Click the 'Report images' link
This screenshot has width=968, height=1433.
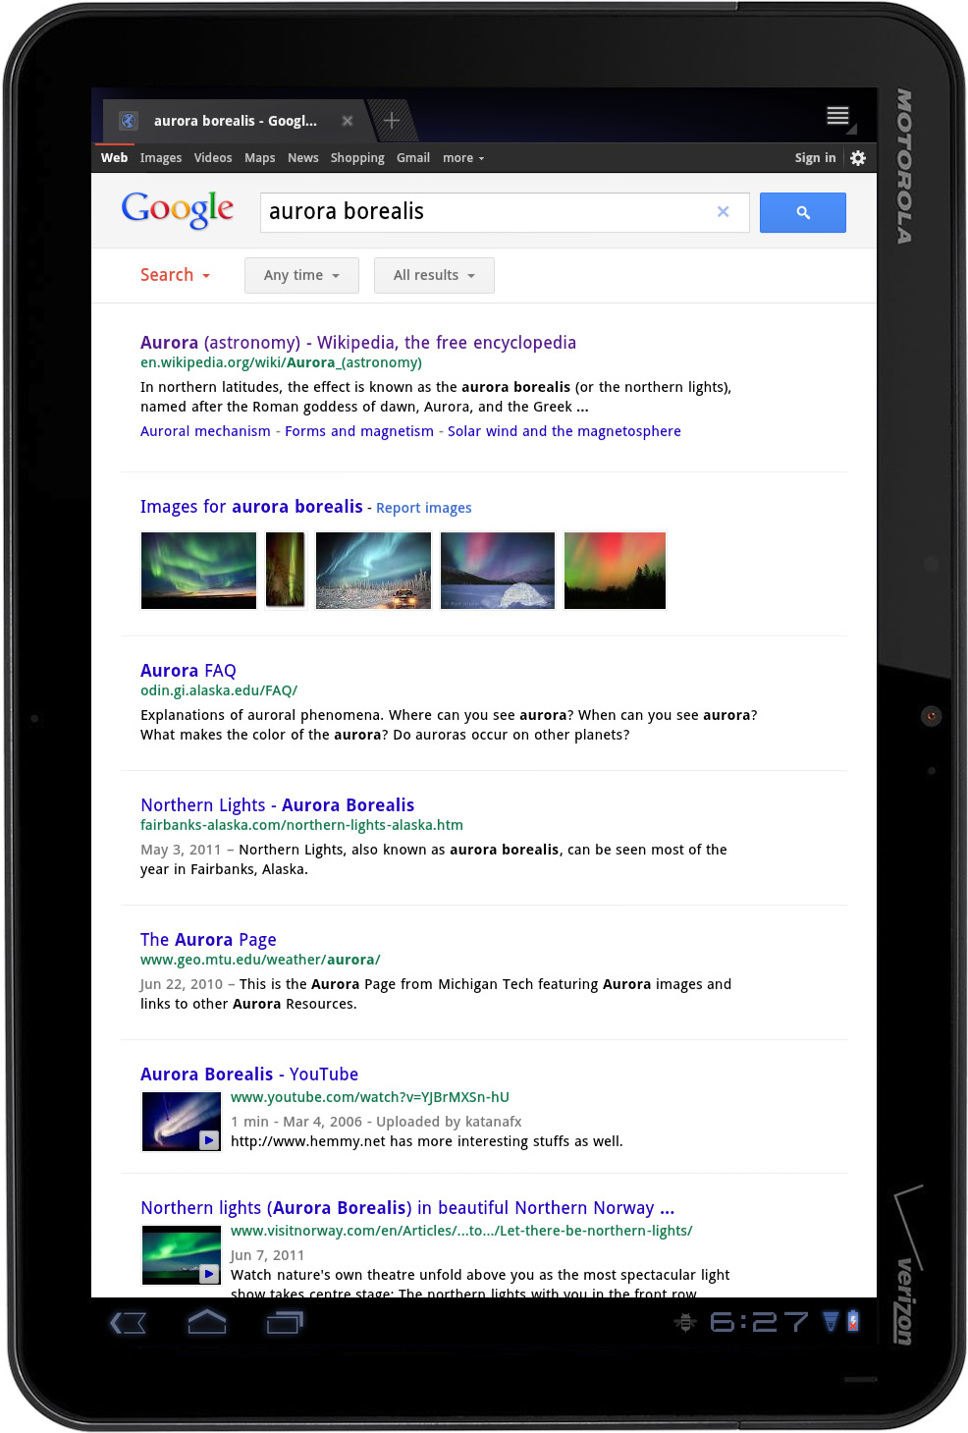422,507
